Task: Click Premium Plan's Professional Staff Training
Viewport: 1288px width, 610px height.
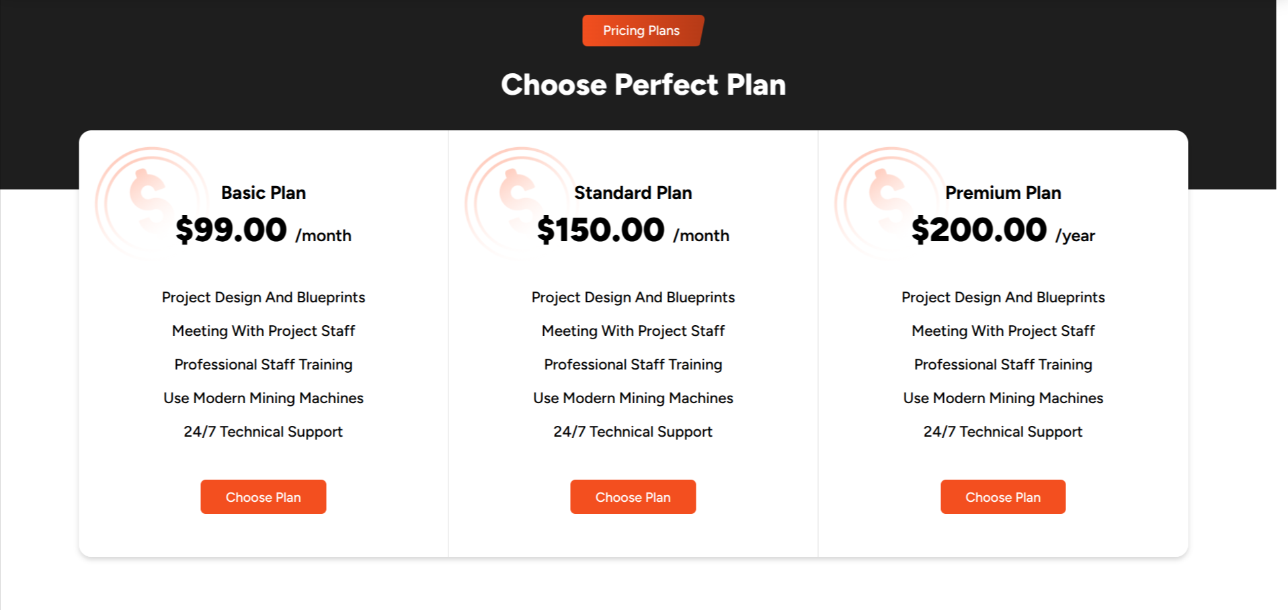Action: pyautogui.click(x=1003, y=365)
